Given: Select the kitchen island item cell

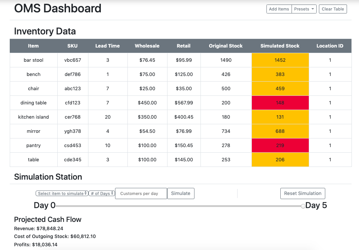Looking at the screenshot, I should (33, 117).
